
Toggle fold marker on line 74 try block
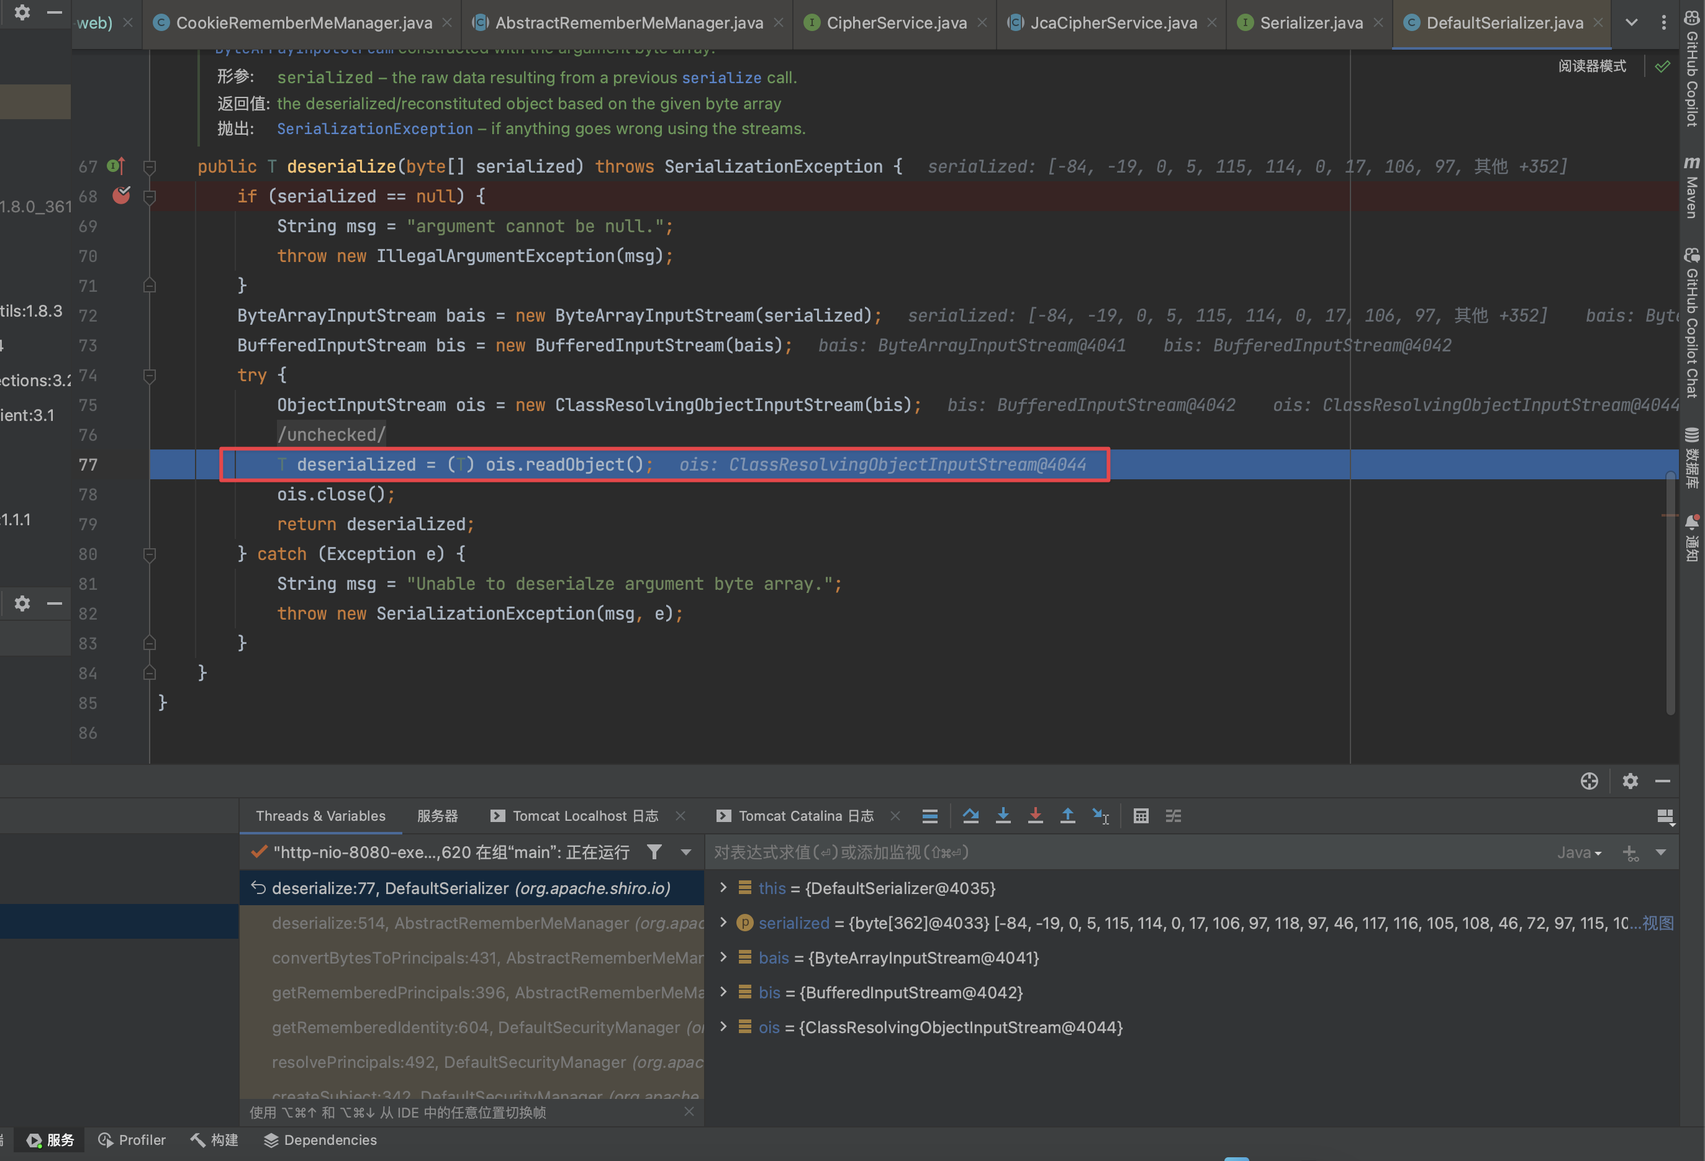[x=149, y=376]
